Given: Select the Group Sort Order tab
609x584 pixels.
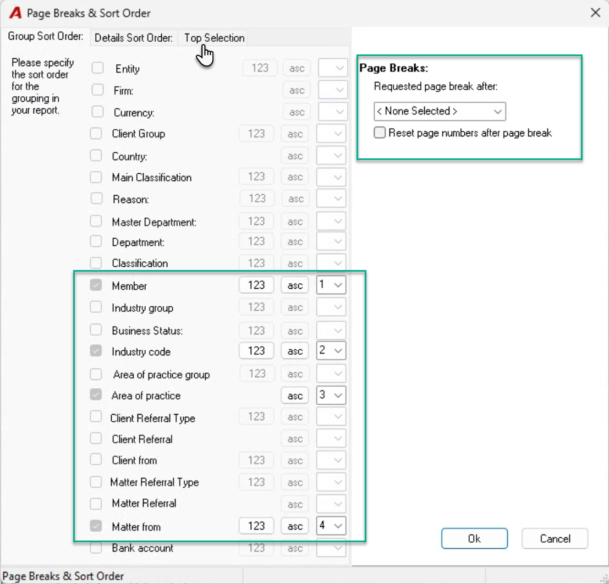Looking at the screenshot, I should click(46, 36).
